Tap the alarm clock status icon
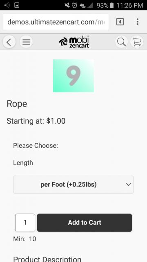Screen dimensions: 147x262 click(x=75, y=5)
